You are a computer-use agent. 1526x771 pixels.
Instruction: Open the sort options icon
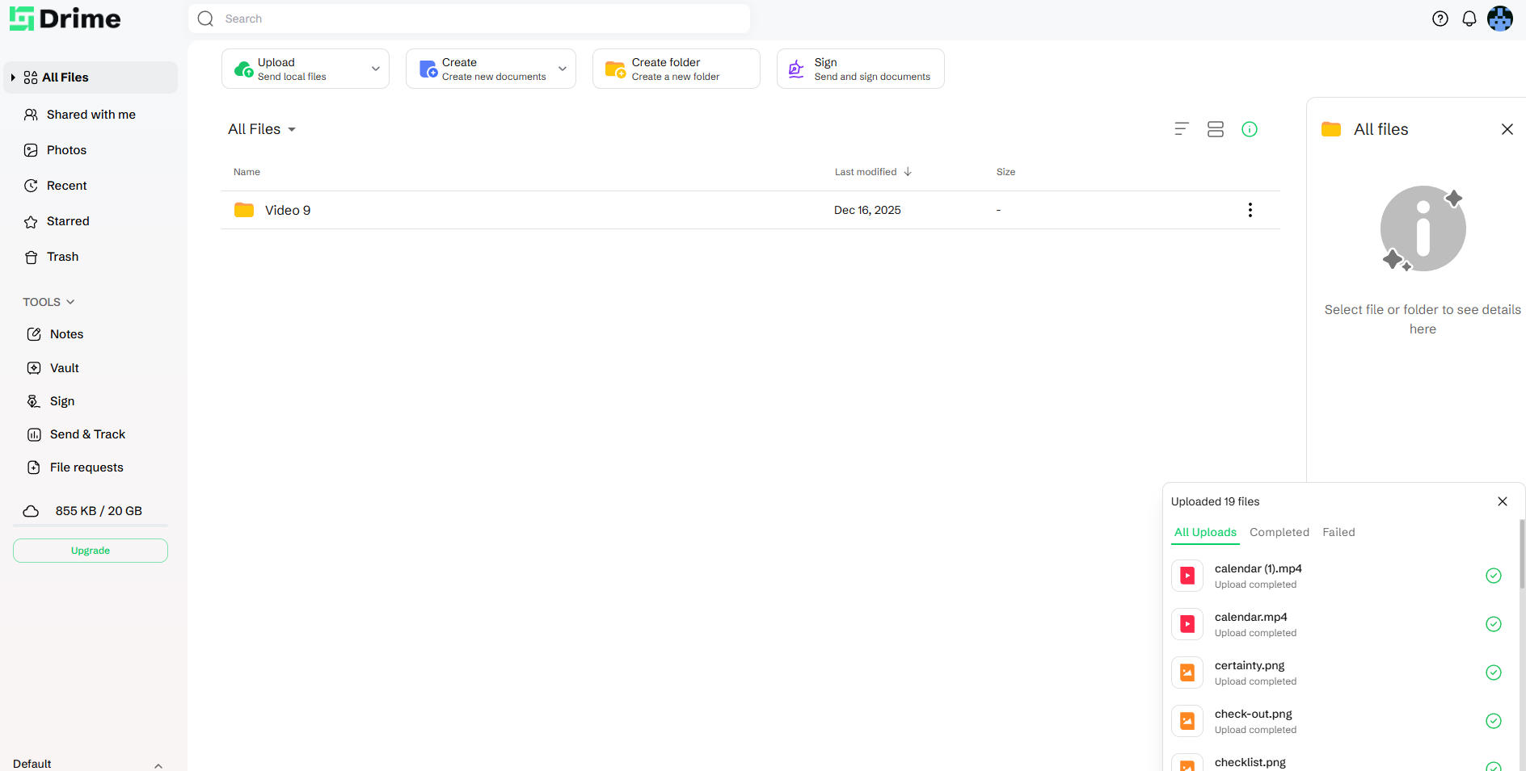coord(1181,129)
